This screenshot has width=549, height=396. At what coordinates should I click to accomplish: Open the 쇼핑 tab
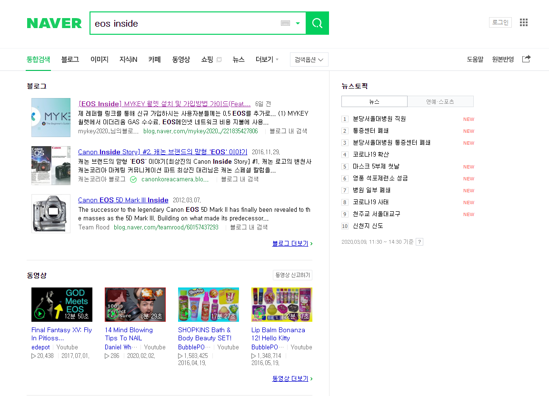pos(207,59)
